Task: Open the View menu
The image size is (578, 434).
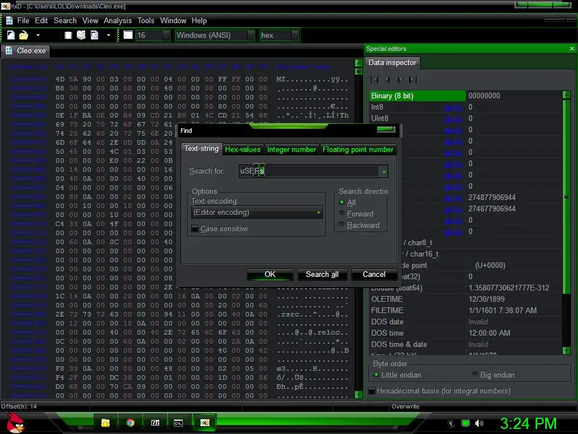Action: click(x=90, y=21)
